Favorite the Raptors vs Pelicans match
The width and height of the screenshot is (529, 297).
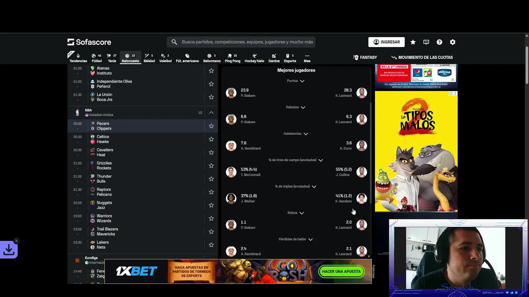[x=211, y=192]
